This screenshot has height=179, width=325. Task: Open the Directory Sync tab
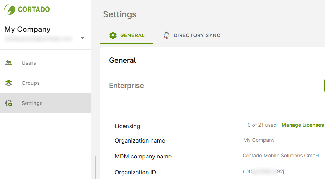[x=197, y=35]
